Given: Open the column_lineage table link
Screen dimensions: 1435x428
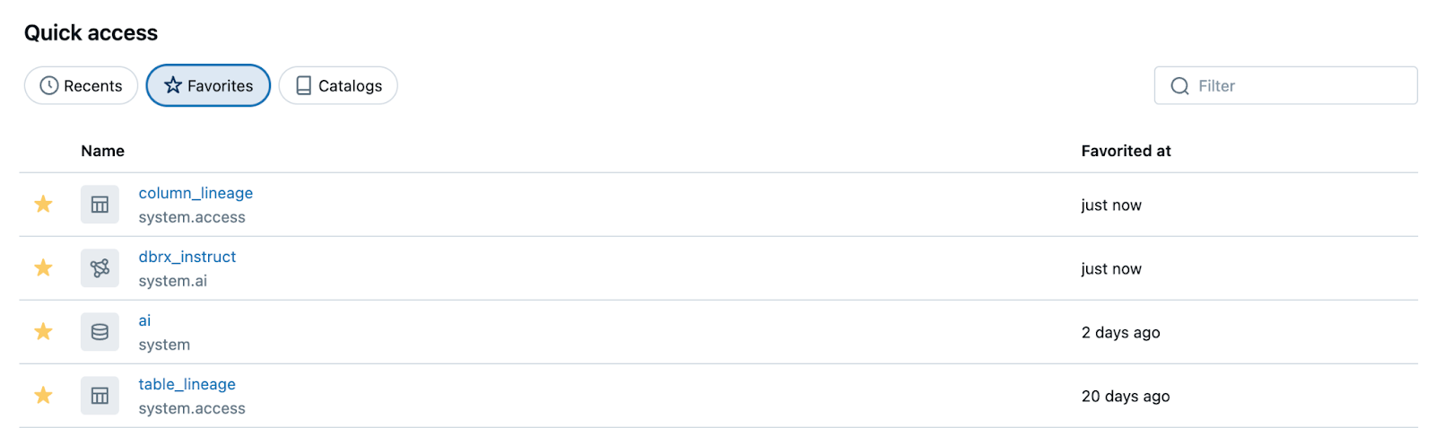Looking at the screenshot, I should (x=196, y=193).
